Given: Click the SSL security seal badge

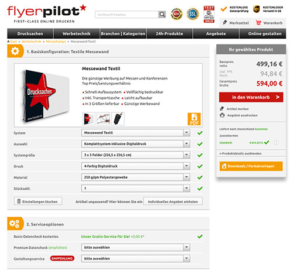Looking at the screenshot, I should point(193,14).
